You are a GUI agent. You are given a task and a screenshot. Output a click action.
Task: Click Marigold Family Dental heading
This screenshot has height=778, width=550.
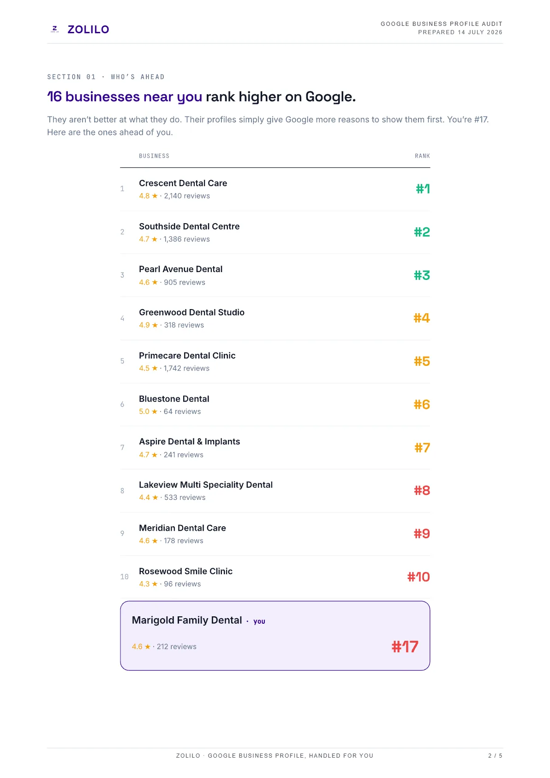point(187,620)
